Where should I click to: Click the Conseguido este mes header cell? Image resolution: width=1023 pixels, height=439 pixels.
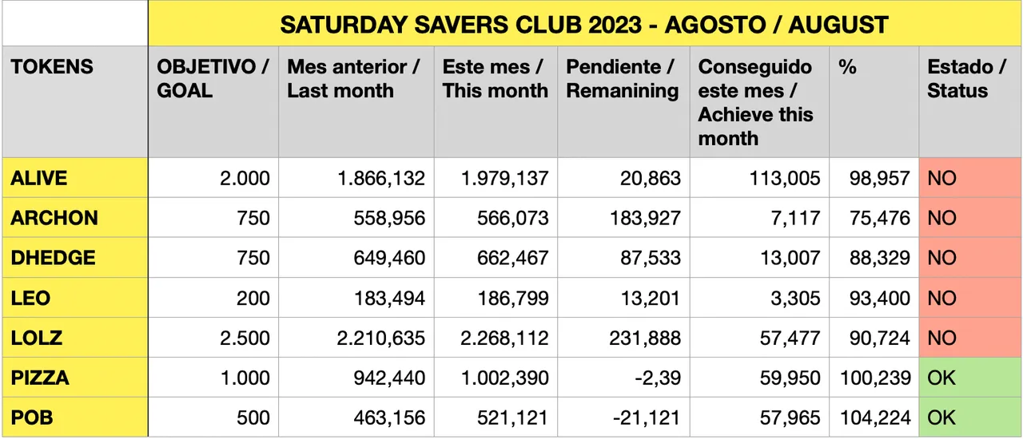tap(755, 102)
